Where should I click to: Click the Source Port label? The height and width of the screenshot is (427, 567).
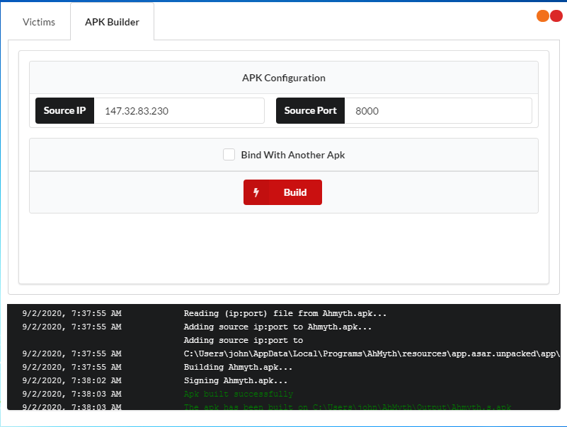pyautogui.click(x=310, y=110)
